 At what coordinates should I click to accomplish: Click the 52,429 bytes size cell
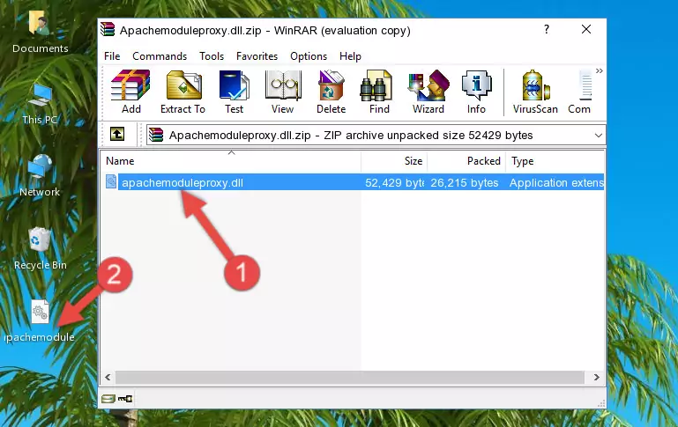pyautogui.click(x=394, y=183)
